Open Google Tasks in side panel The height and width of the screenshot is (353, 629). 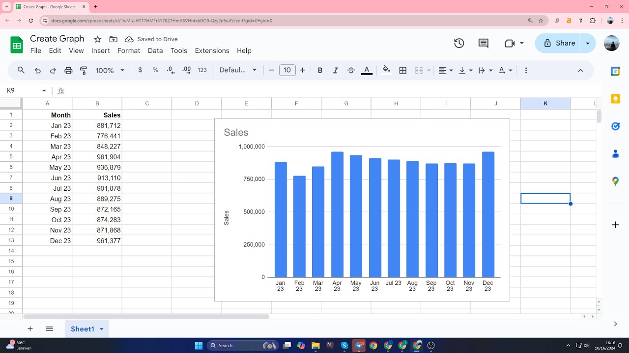click(615, 126)
